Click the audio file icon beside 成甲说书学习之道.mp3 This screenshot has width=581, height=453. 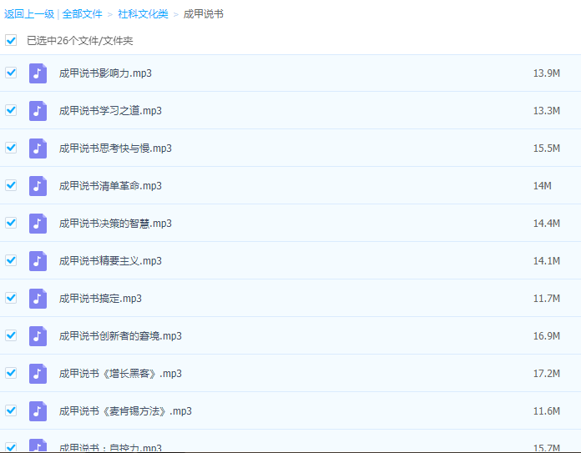(38, 111)
